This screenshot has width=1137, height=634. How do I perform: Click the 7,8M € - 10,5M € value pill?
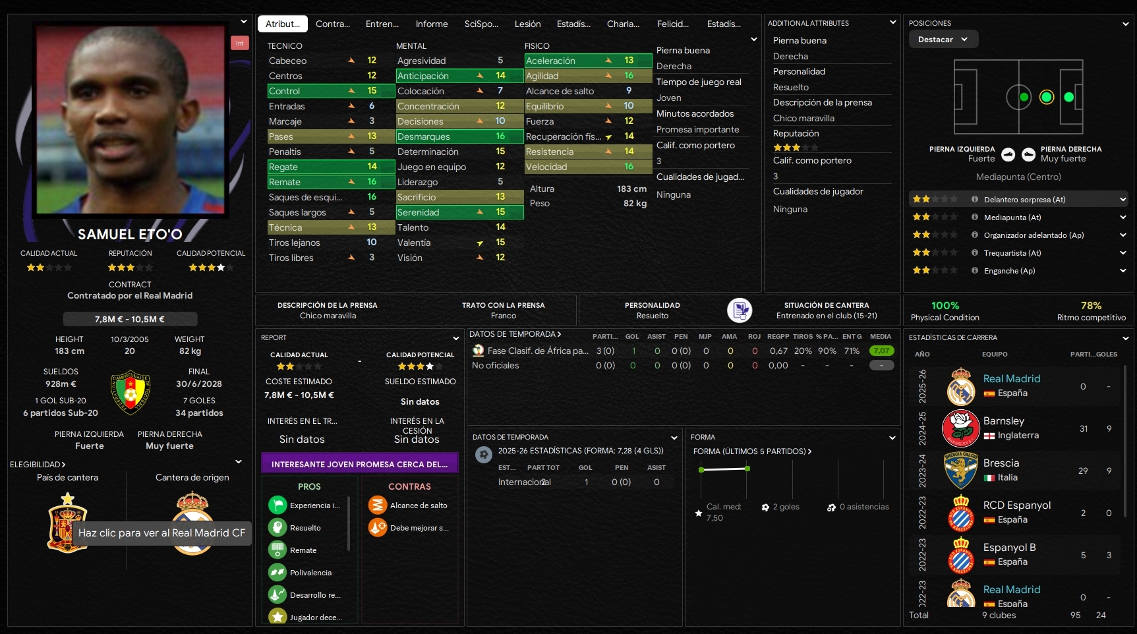tap(130, 319)
